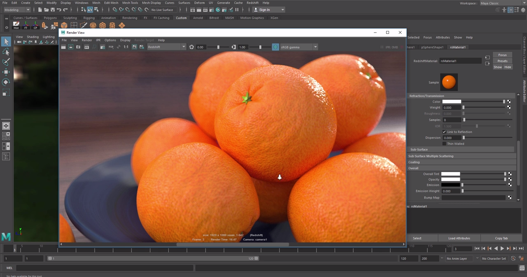Click the Load Attributes button
The height and width of the screenshot is (277, 527).
[459, 238]
